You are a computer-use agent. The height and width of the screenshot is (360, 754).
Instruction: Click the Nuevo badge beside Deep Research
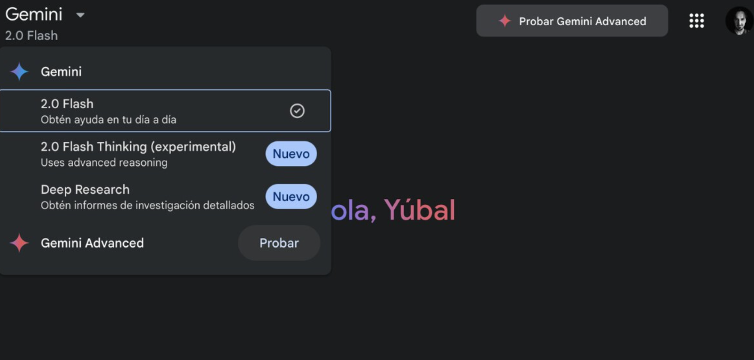point(291,196)
